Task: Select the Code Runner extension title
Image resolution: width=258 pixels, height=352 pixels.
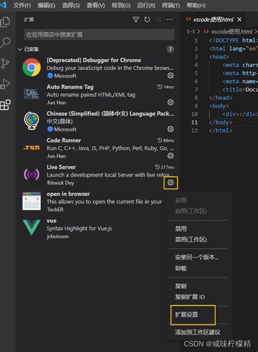Action: [64, 141]
